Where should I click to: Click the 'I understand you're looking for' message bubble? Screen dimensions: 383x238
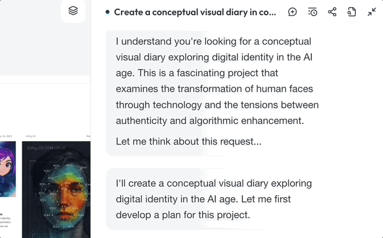coord(217,93)
